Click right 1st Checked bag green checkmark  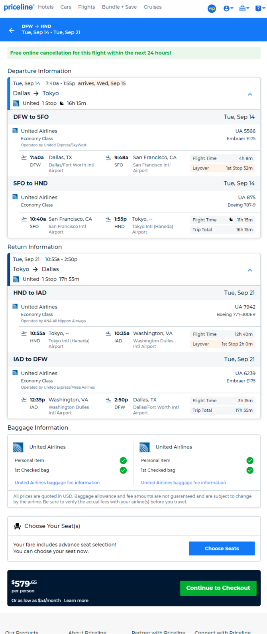tap(250, 470)
